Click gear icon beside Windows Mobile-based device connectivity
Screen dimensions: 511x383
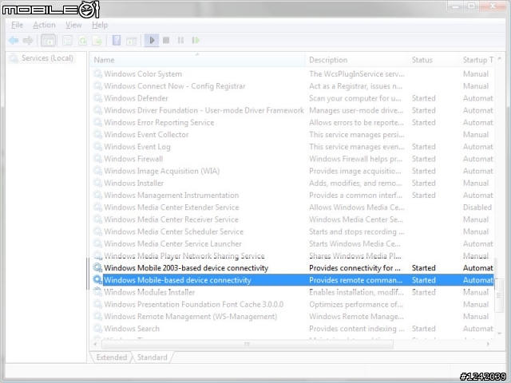coord(97,279)
